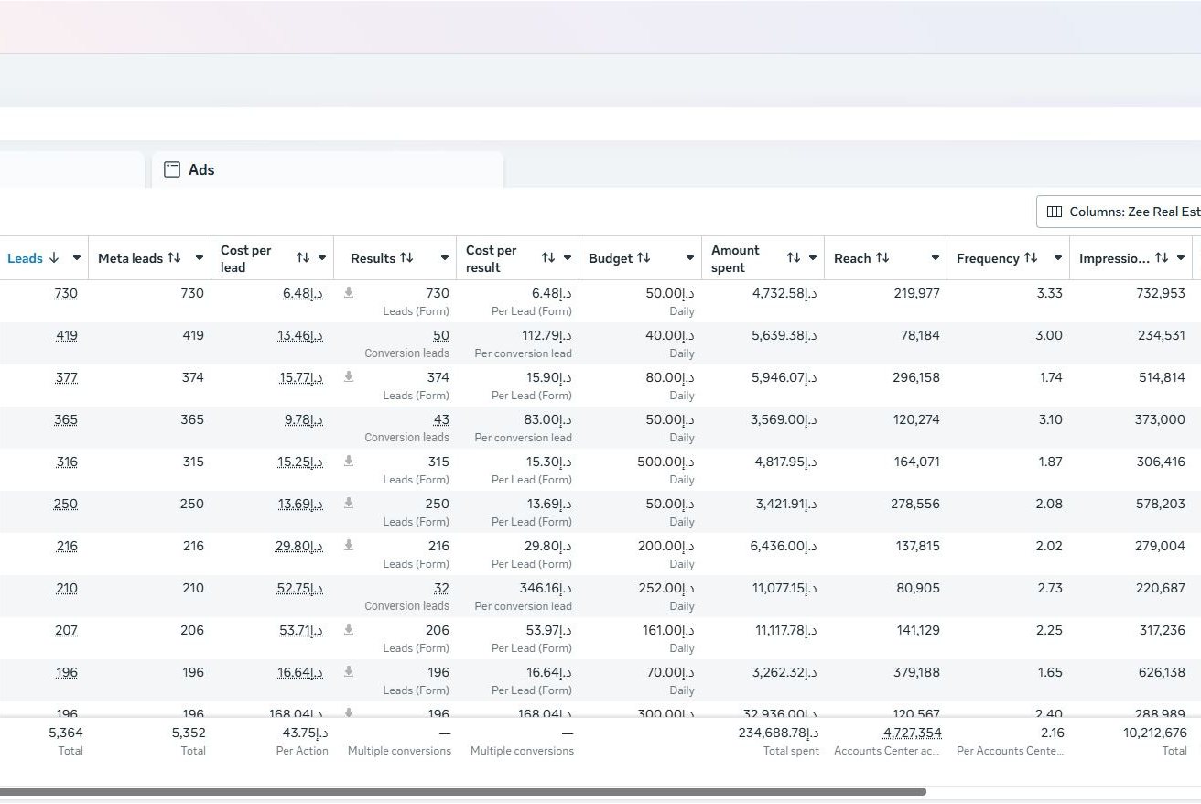Download leads for 315 results row
The width and height of the screenshot is (1201, 804).
click(x=348, y=462)
